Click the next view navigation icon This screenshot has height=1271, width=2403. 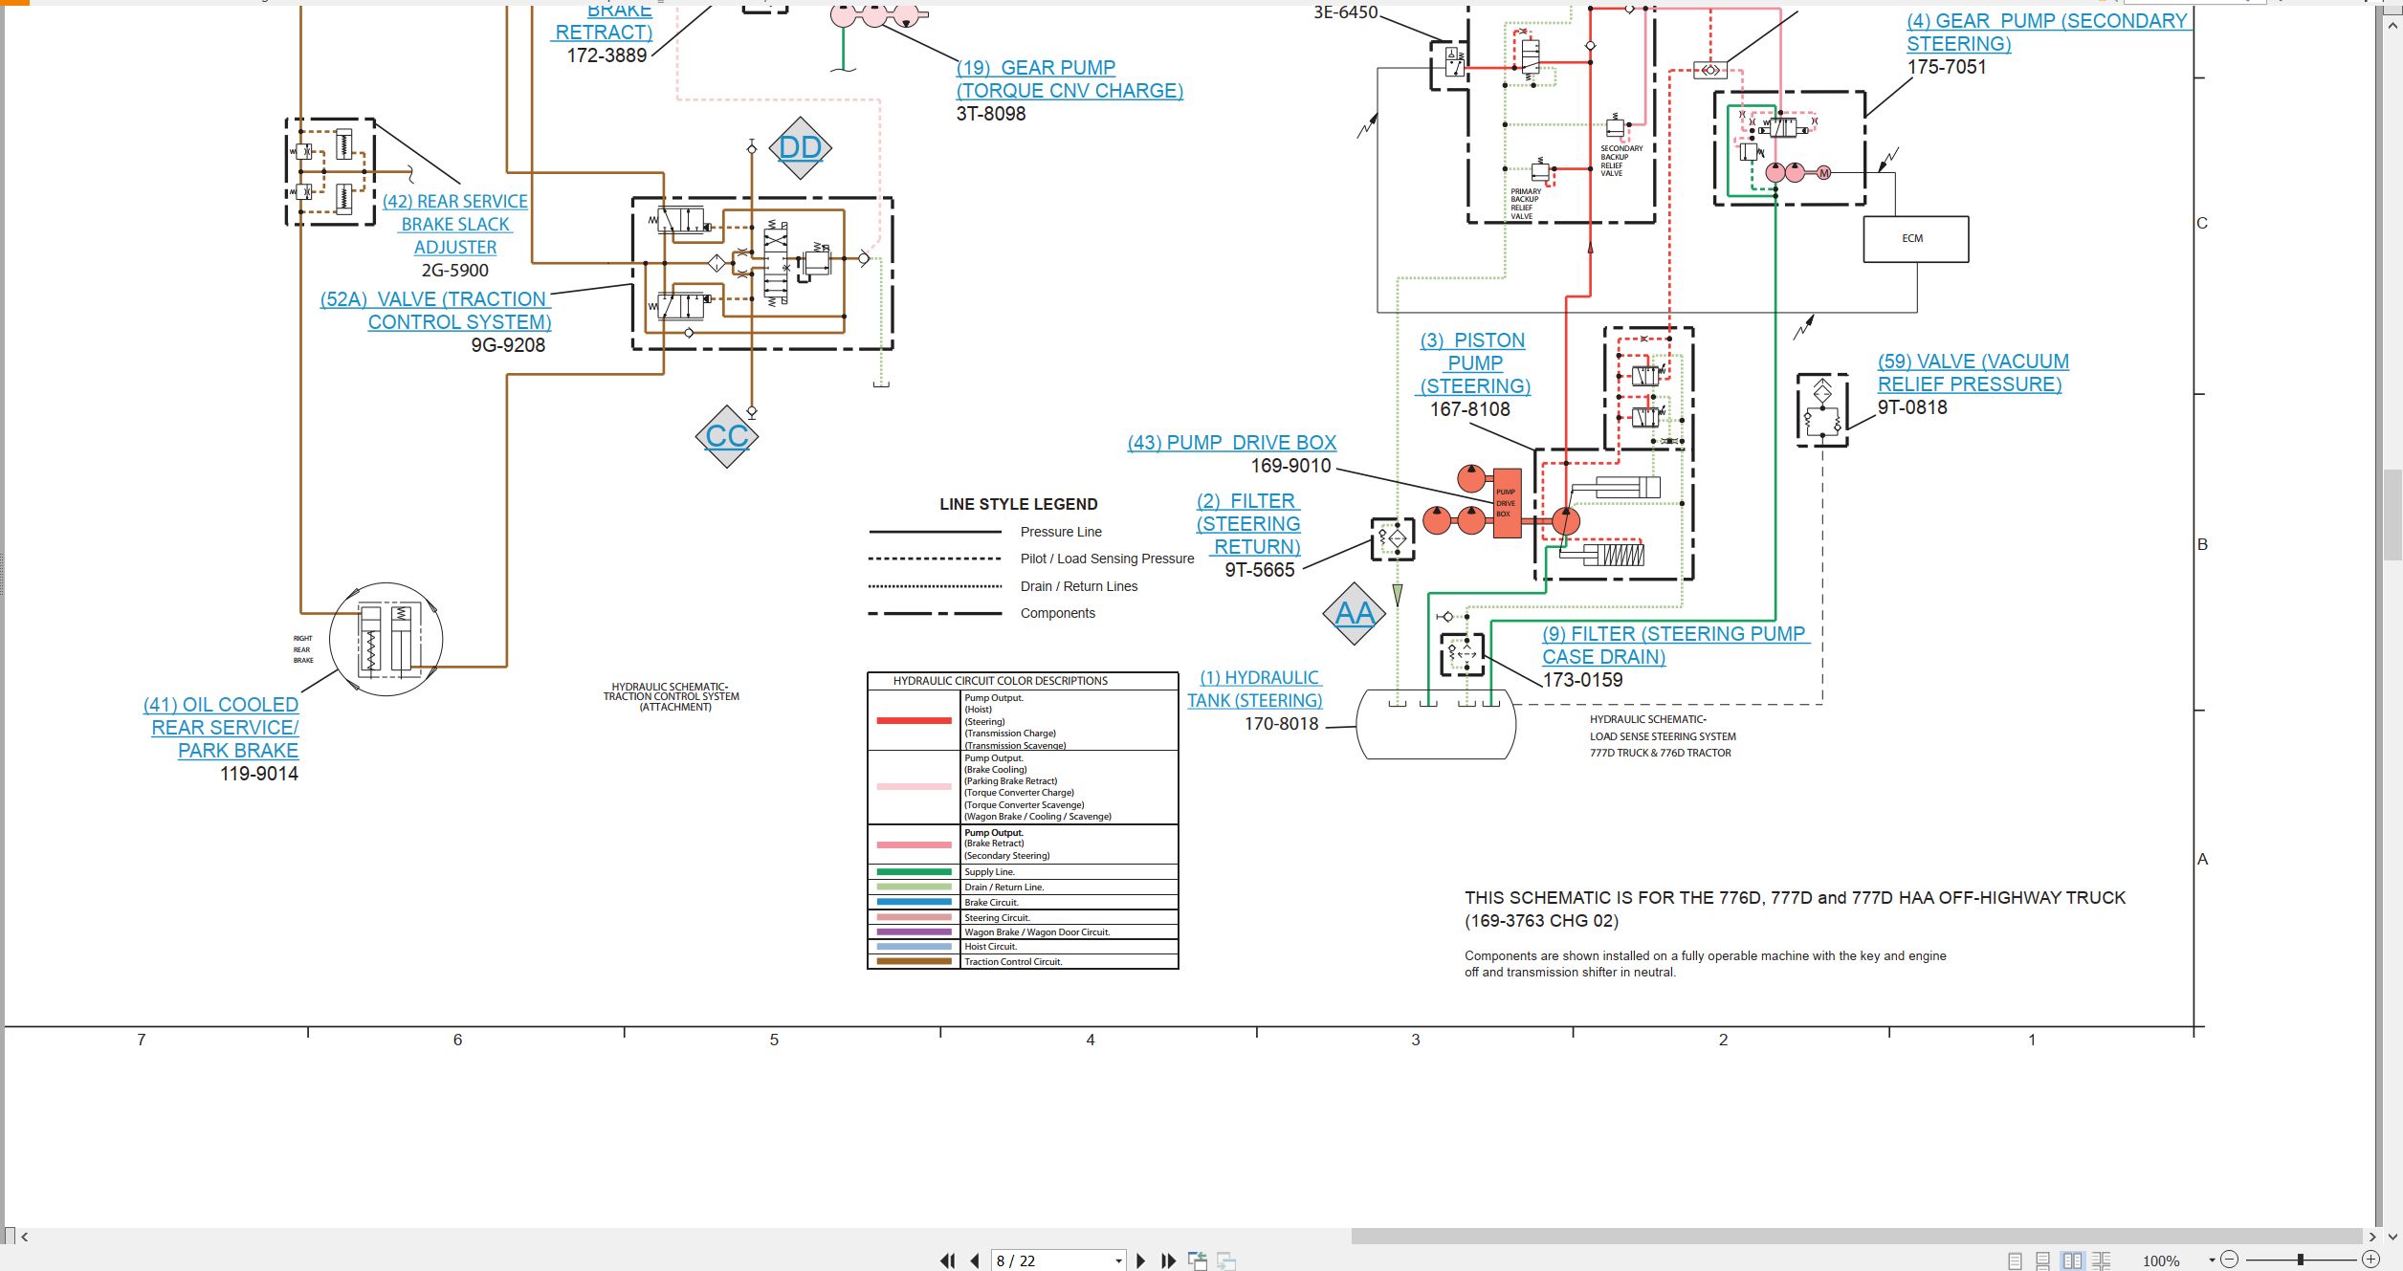[x=1226, y=1260]
